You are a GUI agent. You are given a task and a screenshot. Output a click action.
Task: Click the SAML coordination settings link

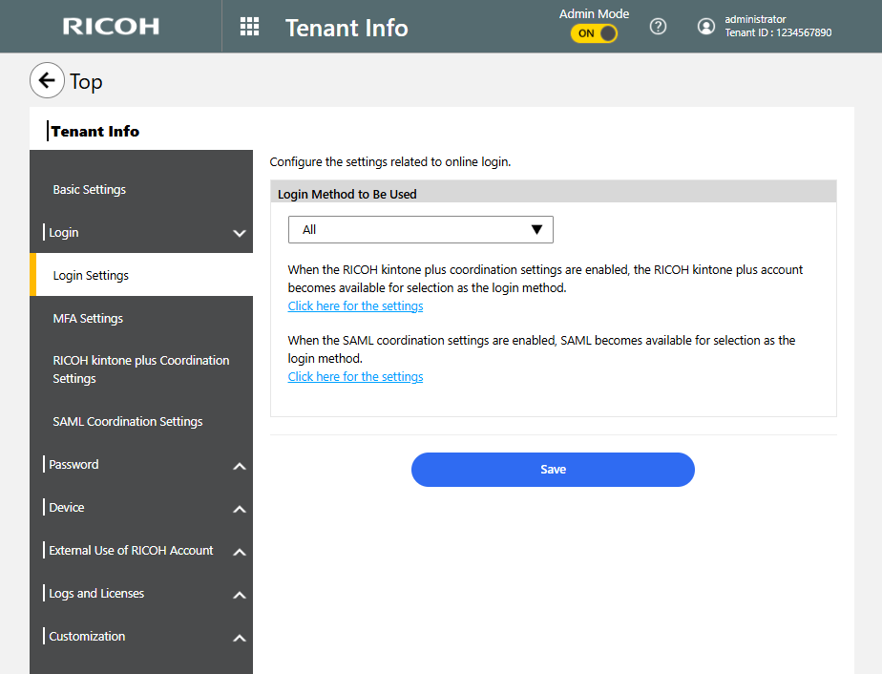[355, 377]
